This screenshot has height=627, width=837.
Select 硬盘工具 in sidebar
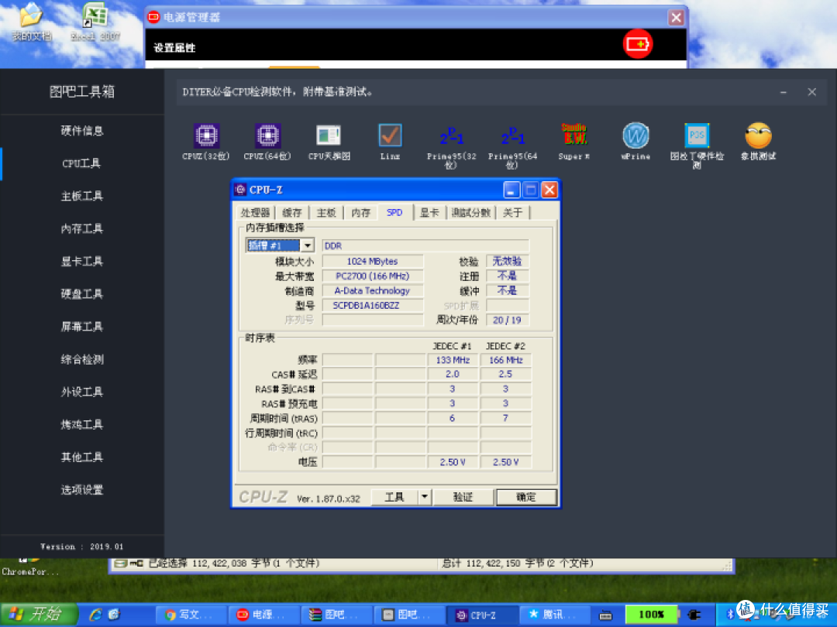[81, 294]
